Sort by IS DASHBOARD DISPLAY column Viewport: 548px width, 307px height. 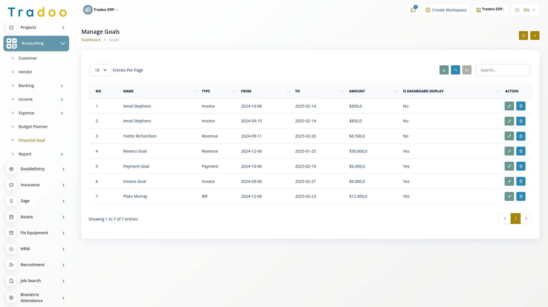click(x=450, y=91)
